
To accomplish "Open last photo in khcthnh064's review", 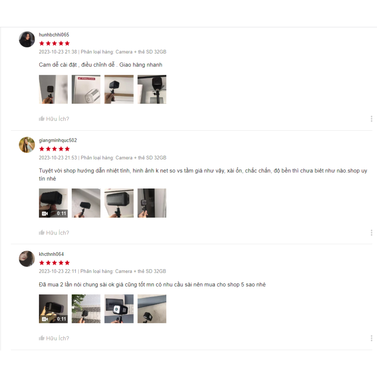I will click(152, 309).
